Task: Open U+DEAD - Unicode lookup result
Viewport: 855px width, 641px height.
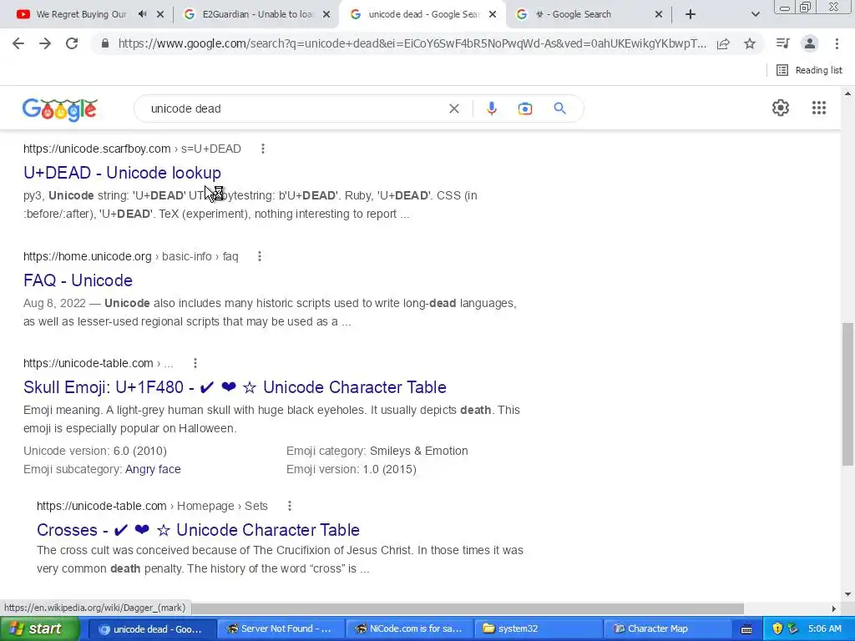Action: tap(122, 173)
